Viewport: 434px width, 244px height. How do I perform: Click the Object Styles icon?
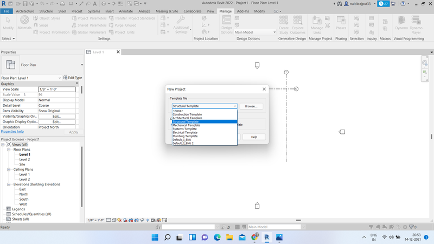point(36,18)
